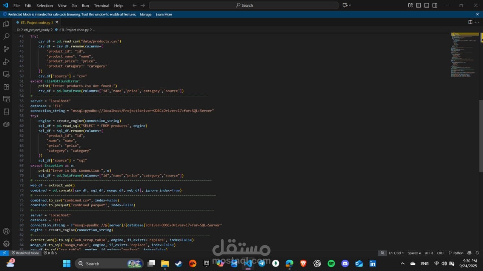Open the Help menu
Viewport: 483px width, 271px height.
point(118,6)
